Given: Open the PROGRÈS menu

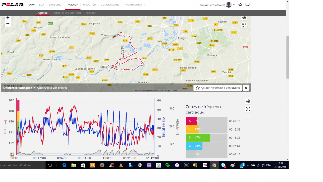Looking at the screenshot, I should tap(89, 5).
